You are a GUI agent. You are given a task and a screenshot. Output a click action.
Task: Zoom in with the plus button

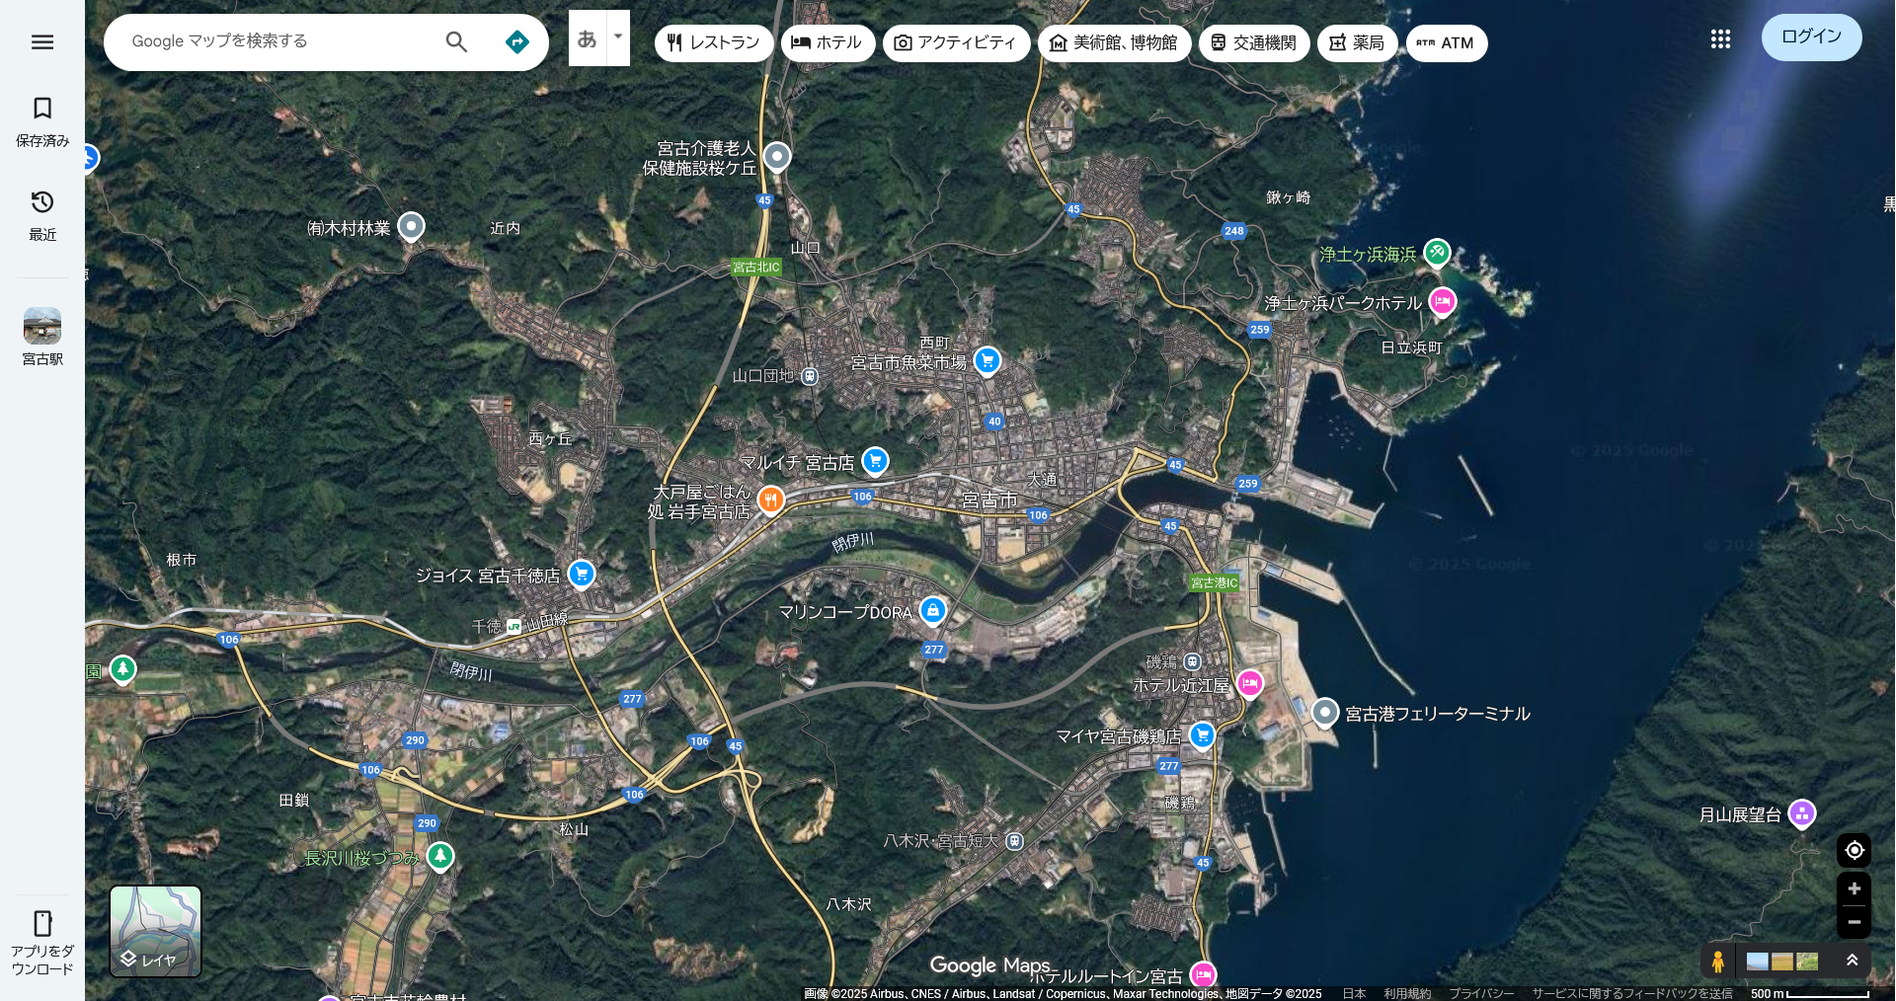pos(1854,888)
